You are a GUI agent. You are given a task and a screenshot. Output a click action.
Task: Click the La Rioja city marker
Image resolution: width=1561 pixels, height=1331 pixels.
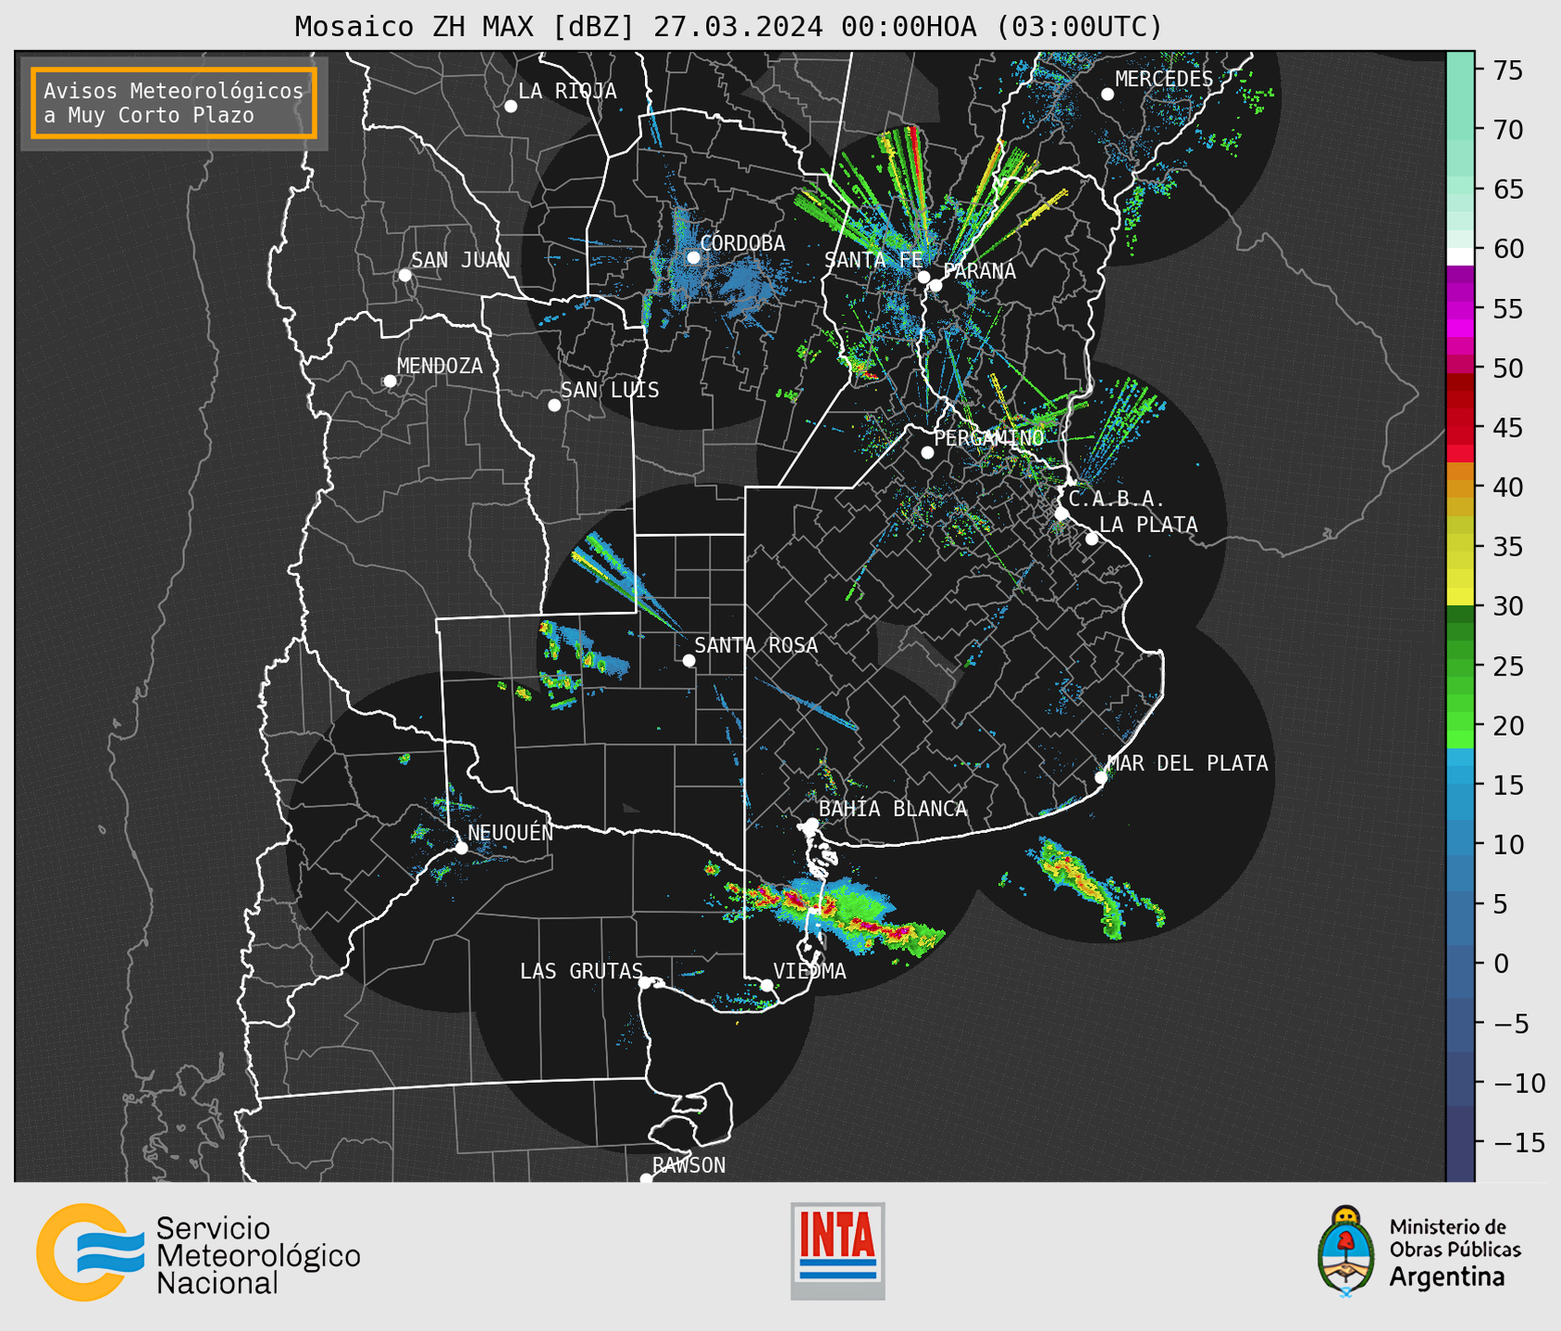click(511, 106)
